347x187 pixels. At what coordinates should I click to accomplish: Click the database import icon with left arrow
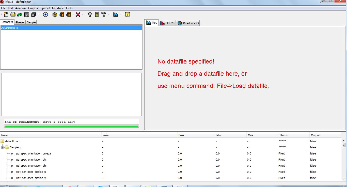[x=62, y=14]
